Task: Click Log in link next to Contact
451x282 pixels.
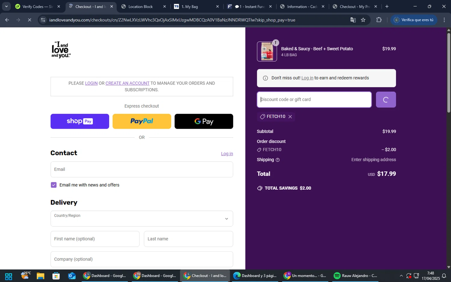Action: (x=227, y=154)
